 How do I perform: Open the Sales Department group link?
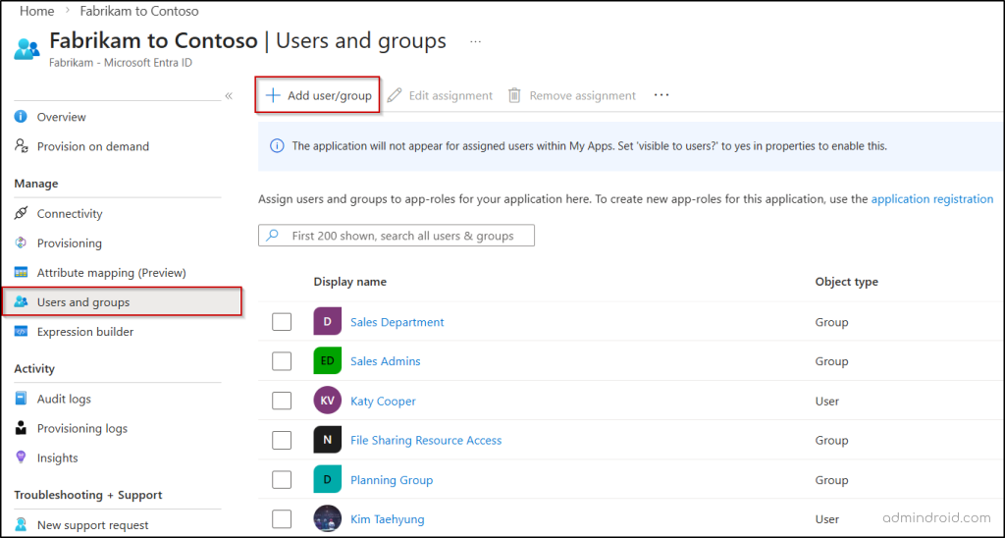tap(397, 322)
